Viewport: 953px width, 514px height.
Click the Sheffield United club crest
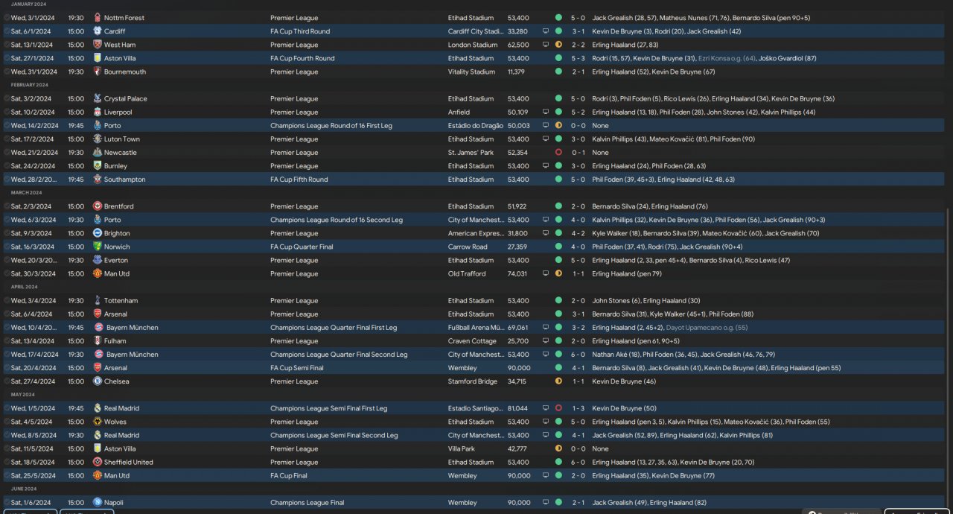click(x=98, y=462)
